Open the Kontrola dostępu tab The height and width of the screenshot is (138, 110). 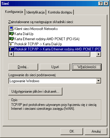pos(60,12)
